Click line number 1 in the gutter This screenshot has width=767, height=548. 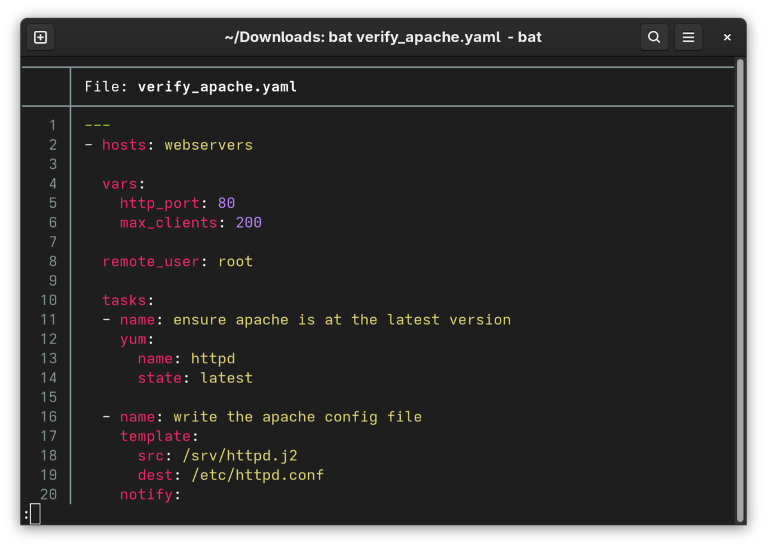[x=52, y=125]
